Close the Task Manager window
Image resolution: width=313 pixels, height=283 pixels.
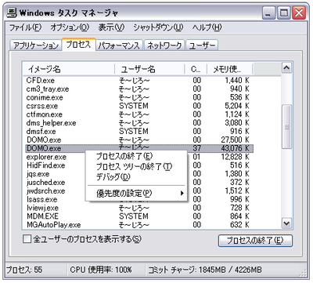[x=299, y=13]
